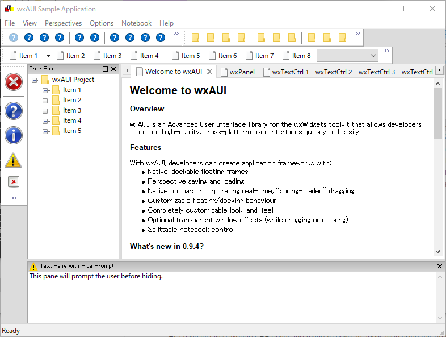Click the red error X icon in the vertical toolbar
Viewport: 446px width, 337px height.
[x=14, y=82]
